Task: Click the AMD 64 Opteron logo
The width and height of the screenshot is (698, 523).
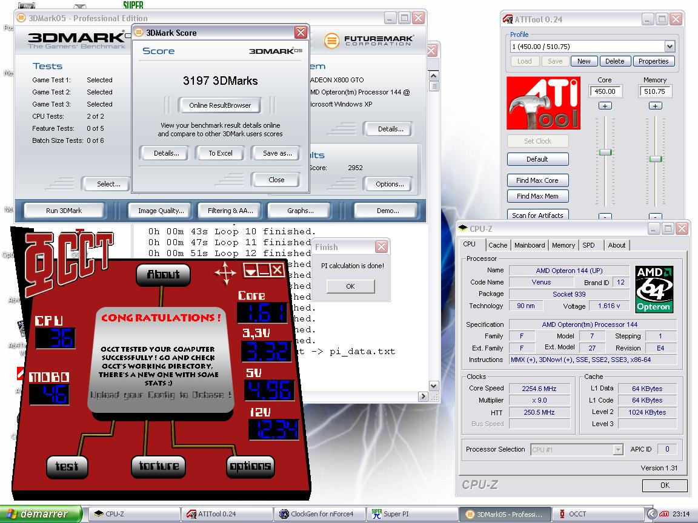Action: point(654,289)
